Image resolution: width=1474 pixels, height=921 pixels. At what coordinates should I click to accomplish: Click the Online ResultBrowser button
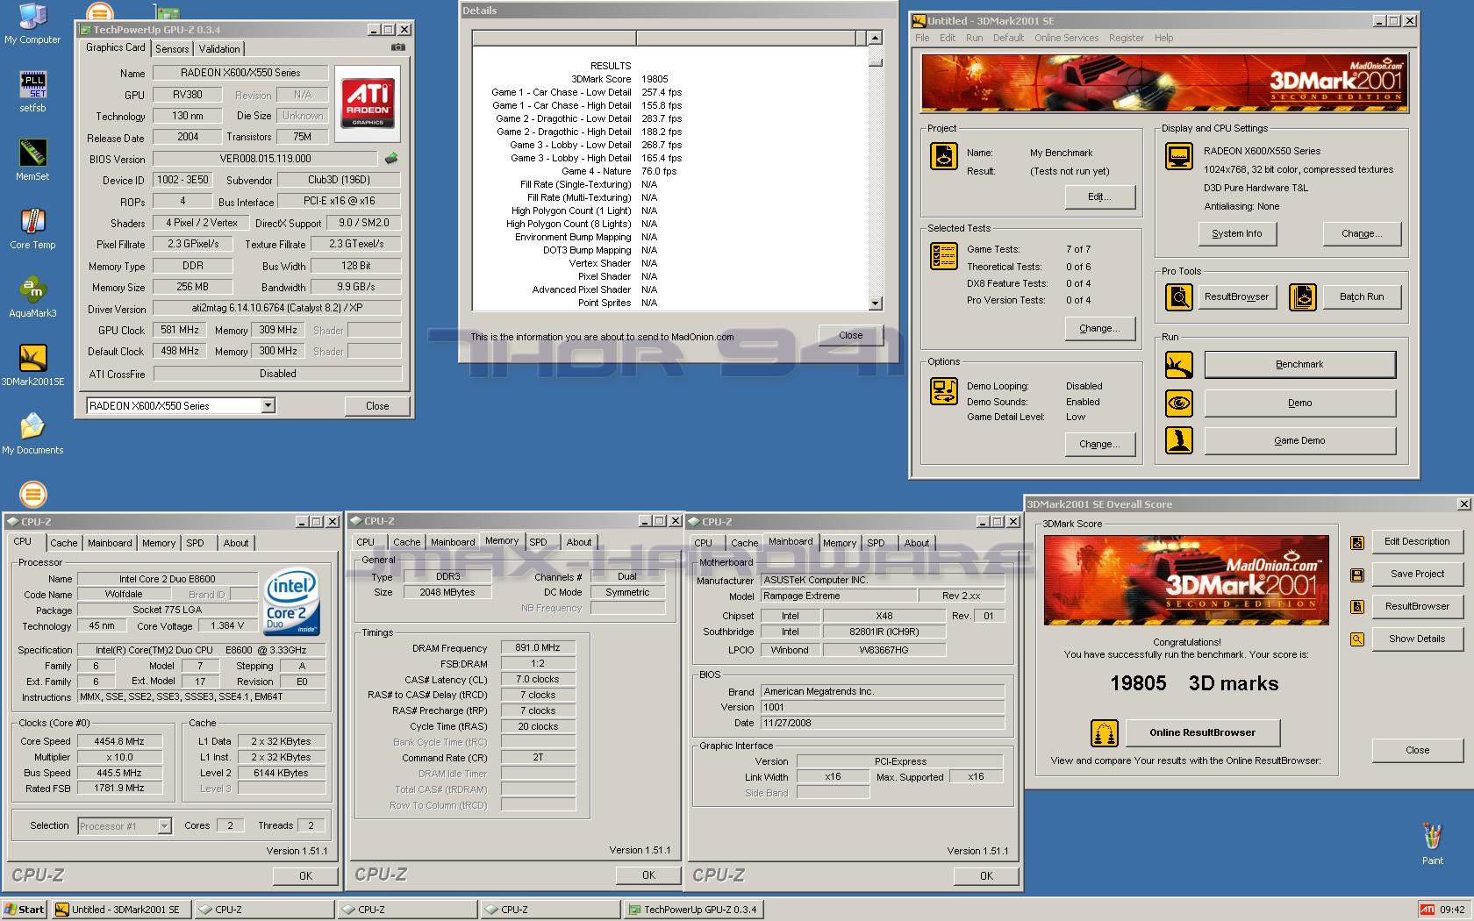1202,732
